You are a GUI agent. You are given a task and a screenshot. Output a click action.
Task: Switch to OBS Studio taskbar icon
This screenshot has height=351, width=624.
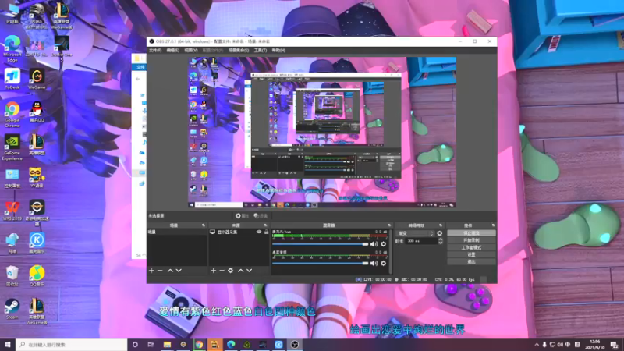pos(295,344)
